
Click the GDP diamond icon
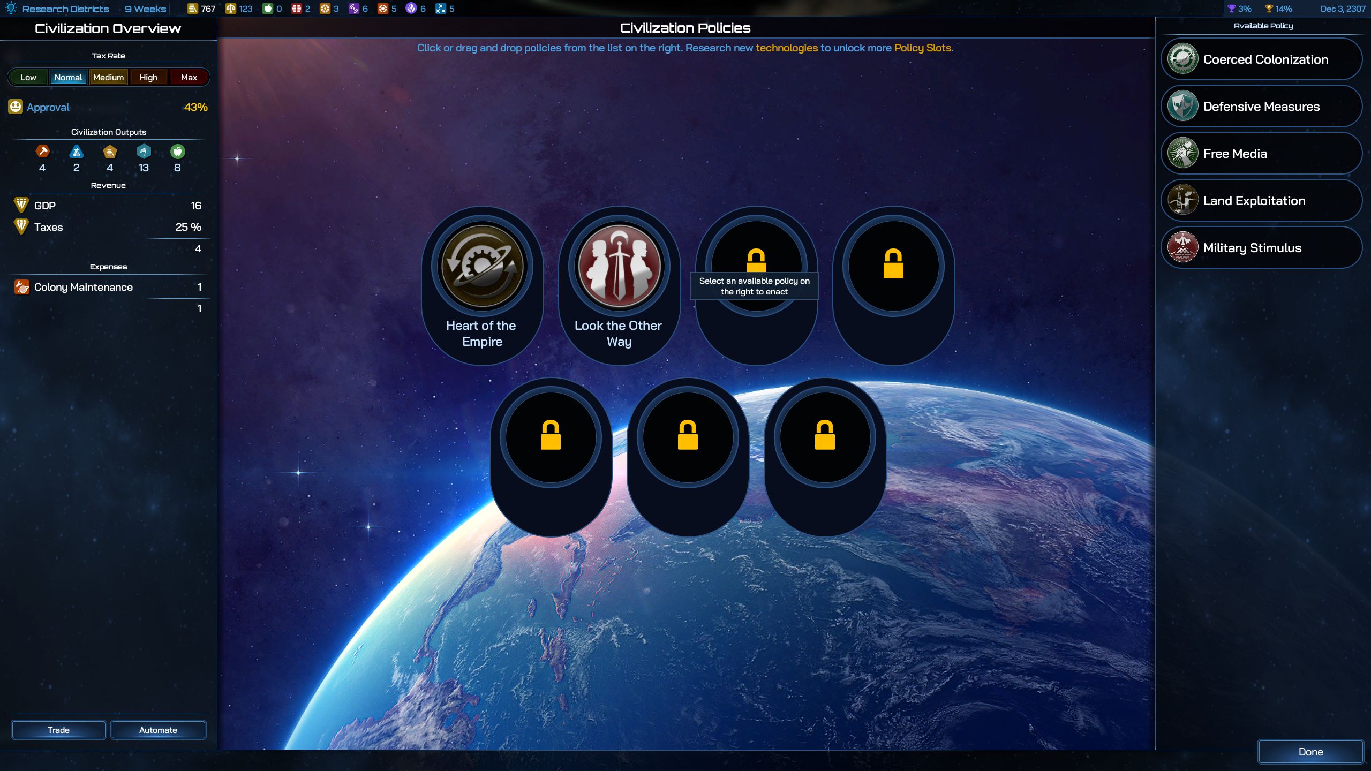[x=21, y=205]
